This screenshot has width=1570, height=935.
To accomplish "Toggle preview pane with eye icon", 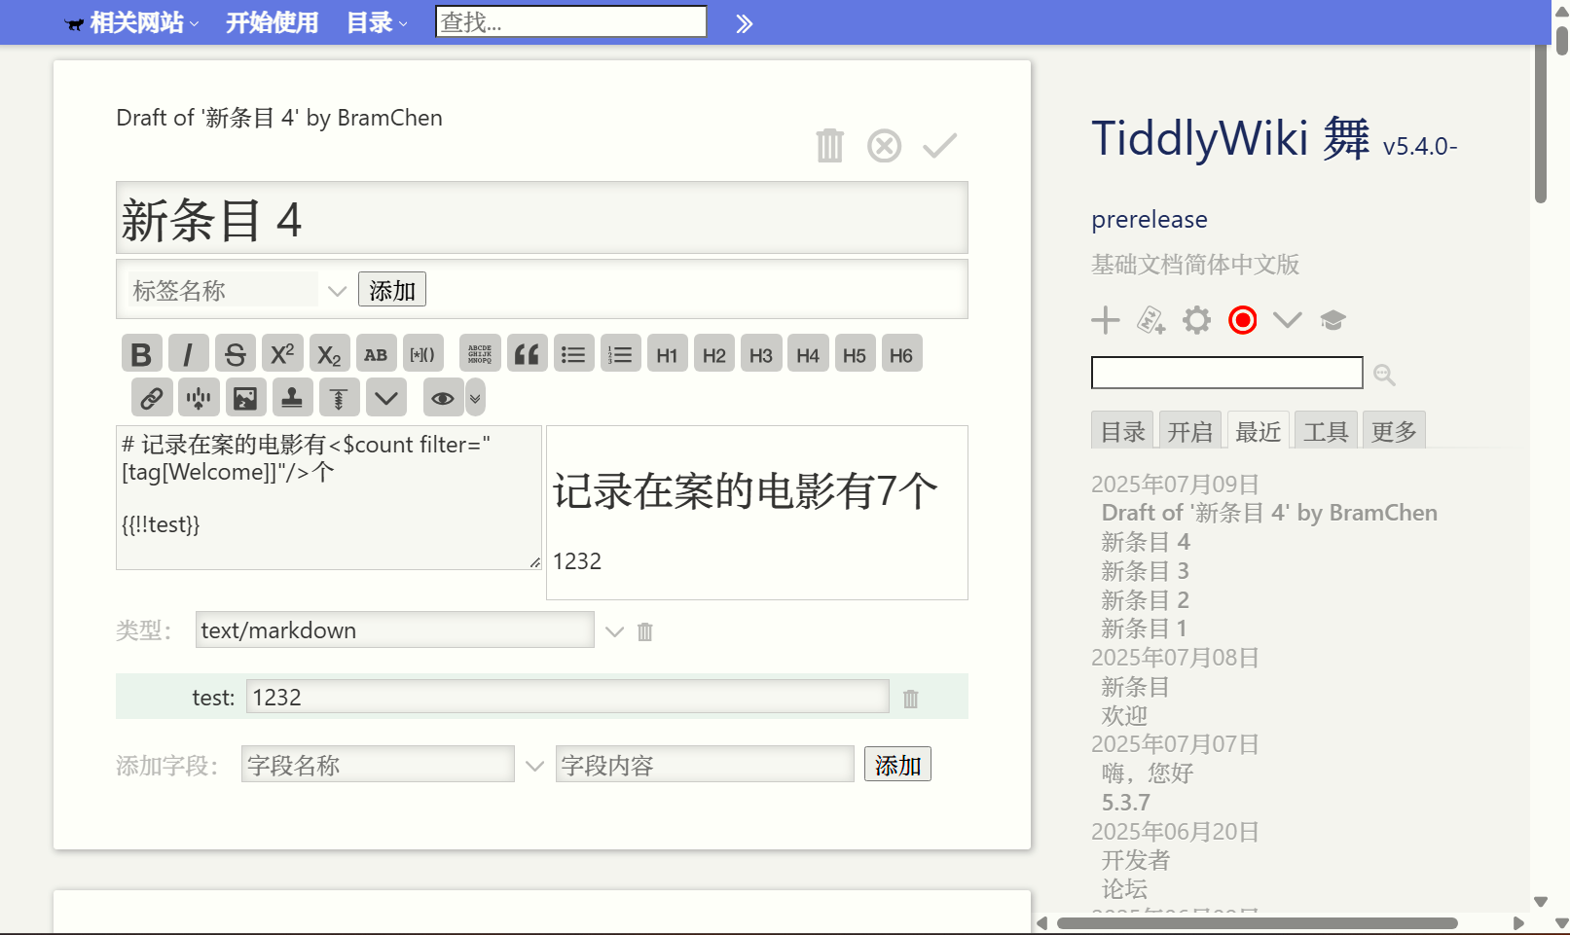I will 443,397.
